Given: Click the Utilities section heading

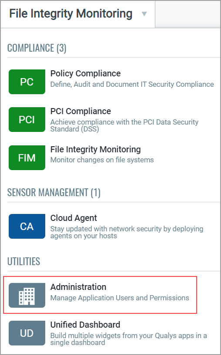Looking at the screenshot, I should coord(23,261).
